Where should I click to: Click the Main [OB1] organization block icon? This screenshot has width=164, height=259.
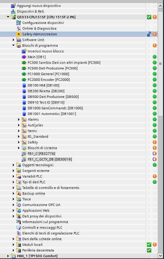pyautogui.click(x=24, y=57)
